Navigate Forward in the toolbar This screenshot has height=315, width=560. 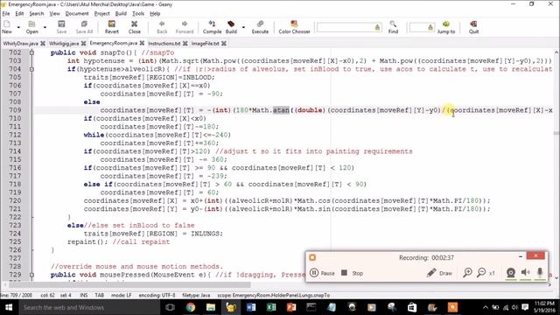[x=185, y=27]
